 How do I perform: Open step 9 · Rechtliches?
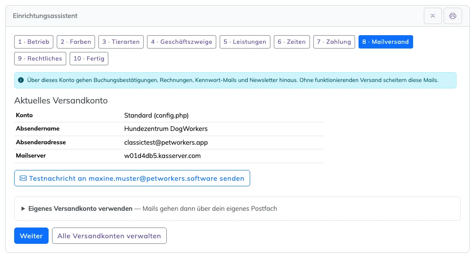click(x=40, y=59)
